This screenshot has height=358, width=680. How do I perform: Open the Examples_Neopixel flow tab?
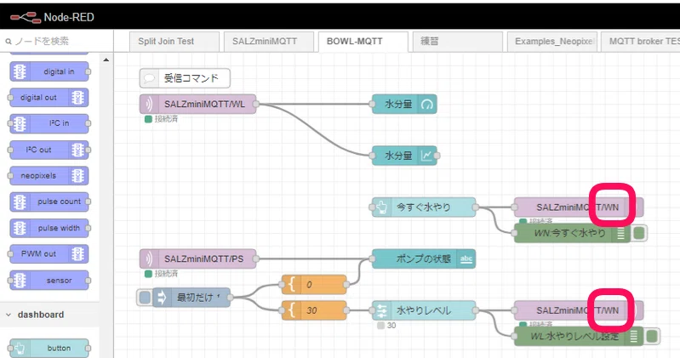[552, 42]
